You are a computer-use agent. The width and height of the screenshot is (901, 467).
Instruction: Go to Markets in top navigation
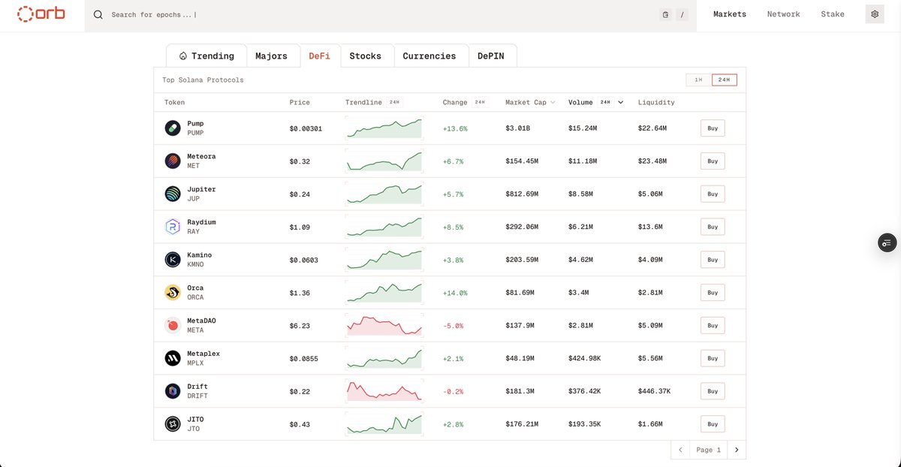730,14
